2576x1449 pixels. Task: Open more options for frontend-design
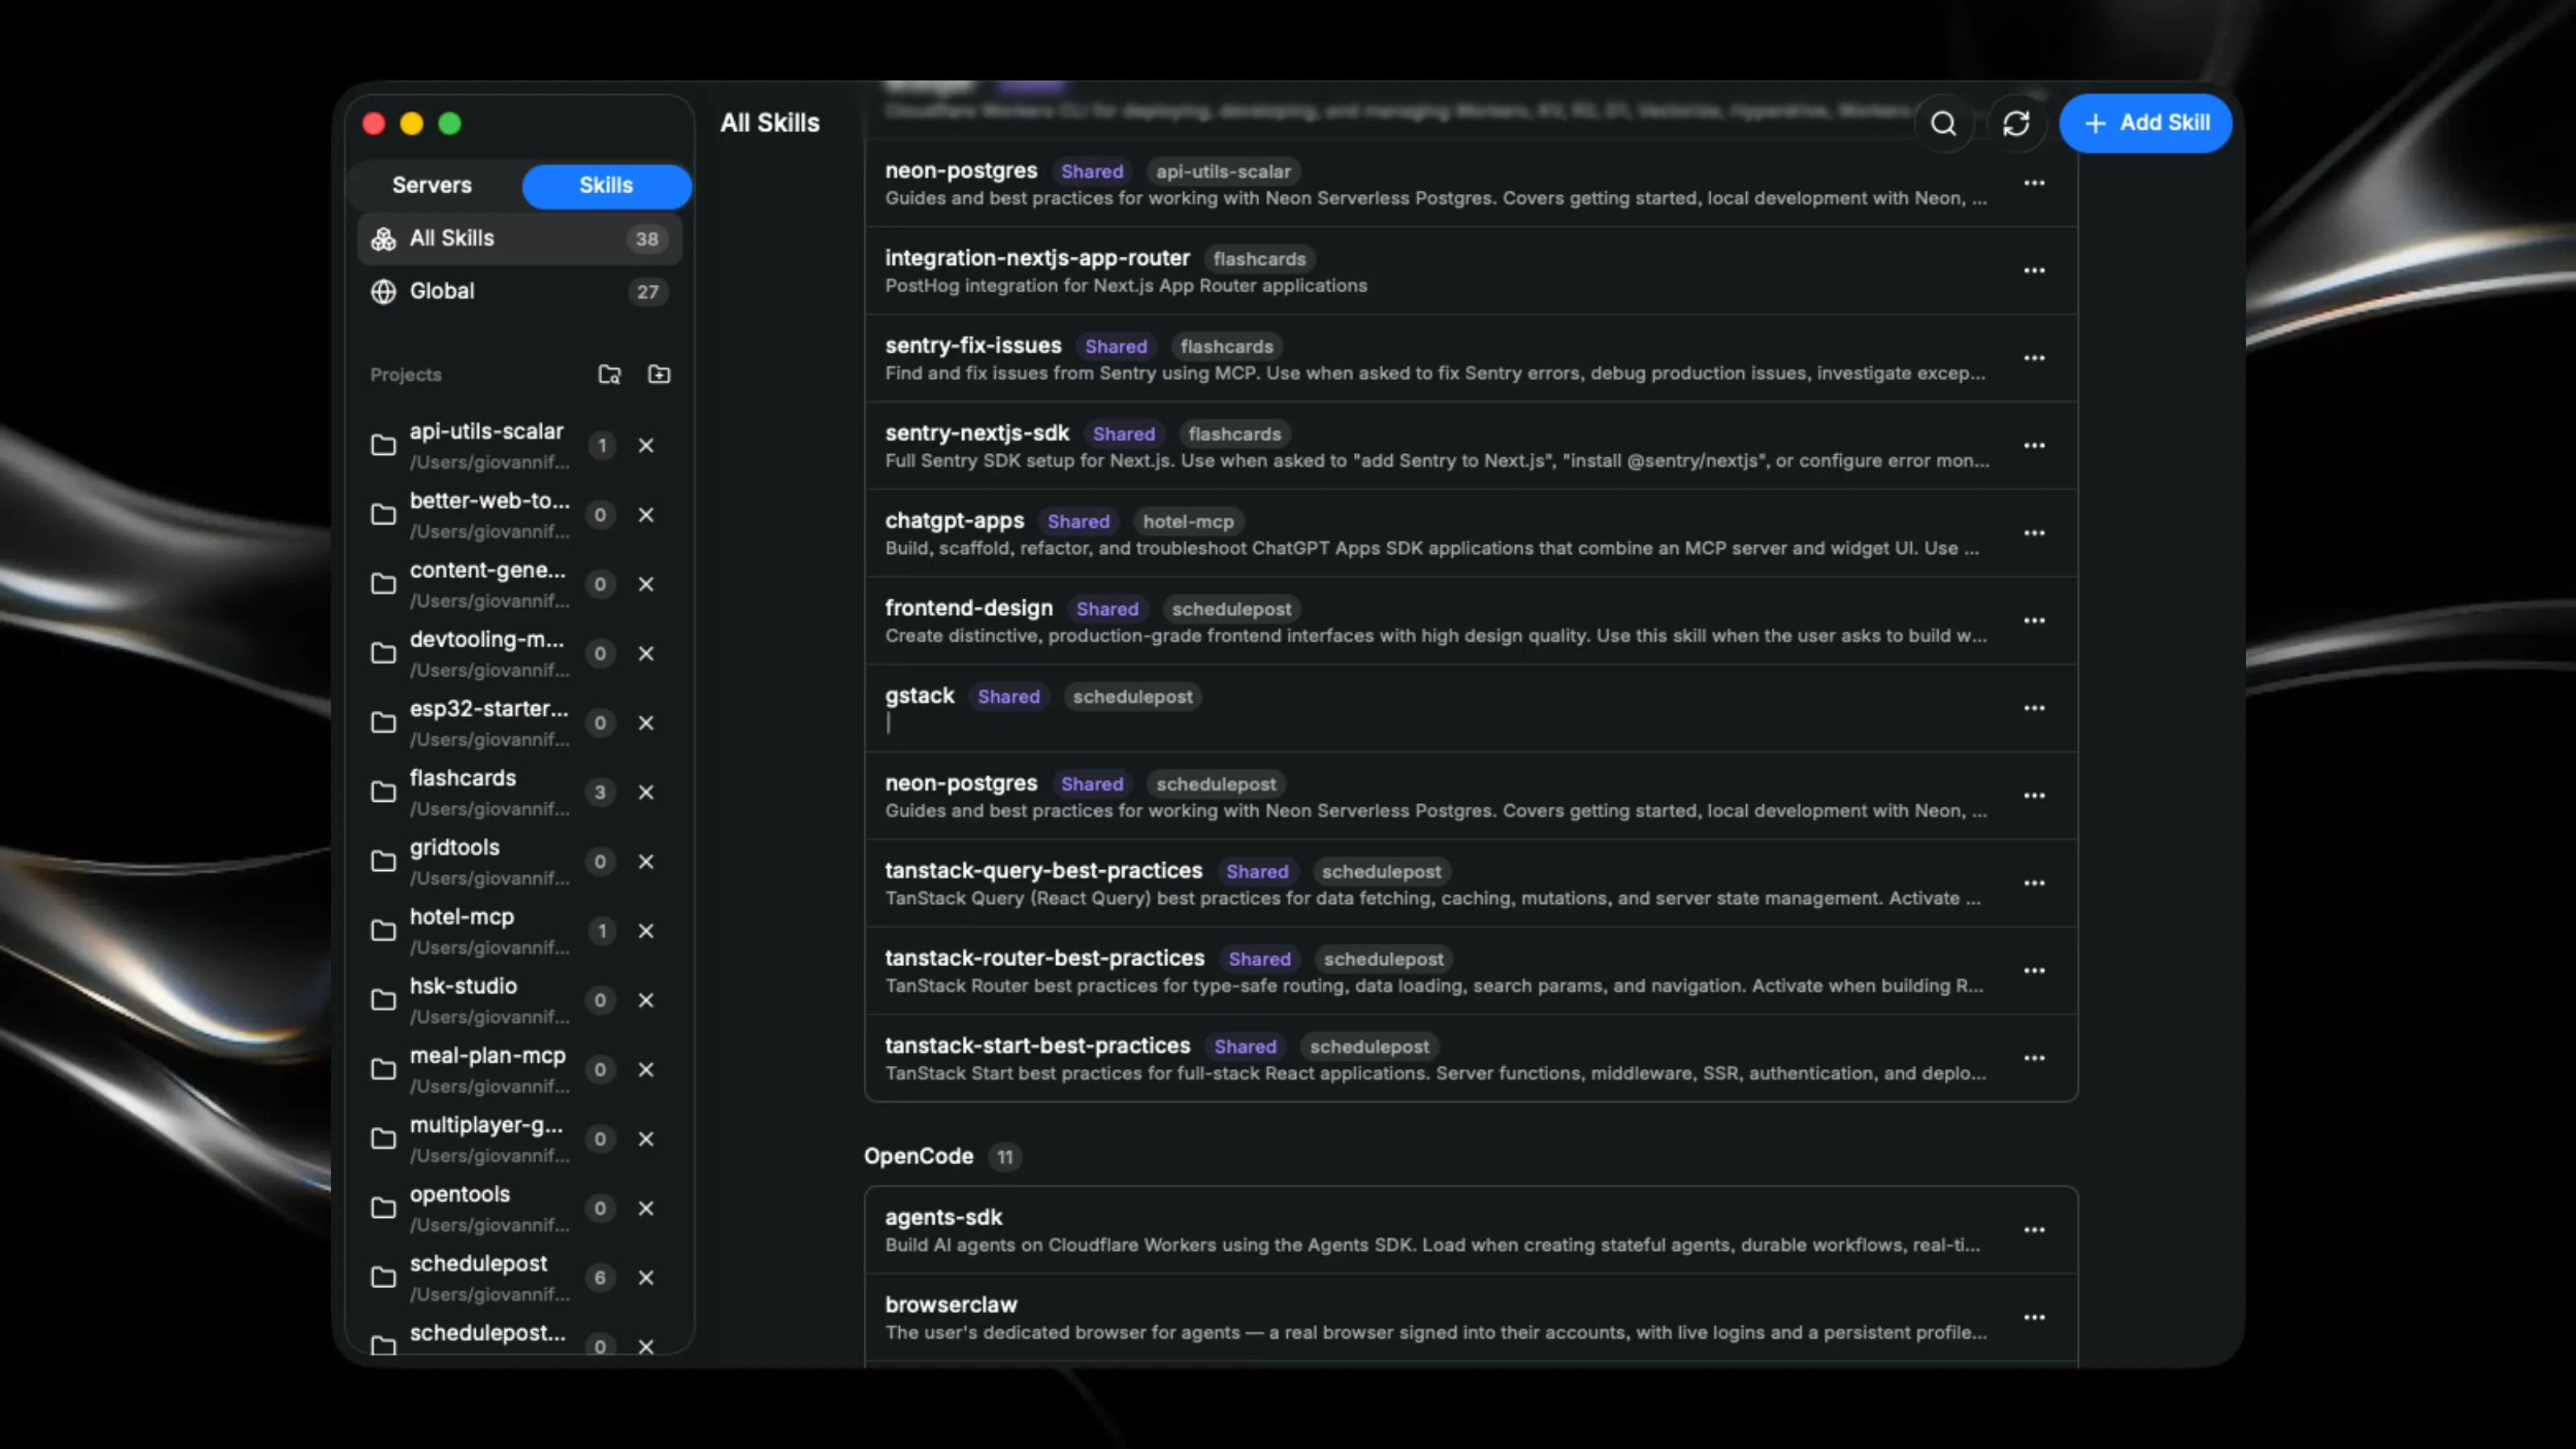tap(2034, 621)
